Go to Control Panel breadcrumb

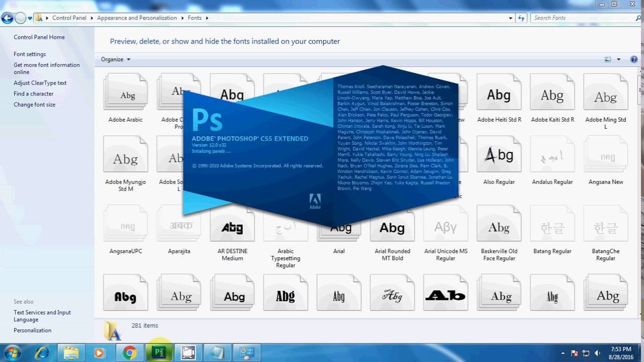point(69,18)
